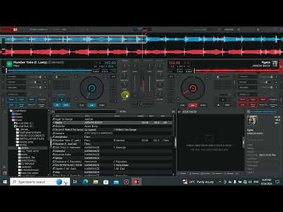Screen dimensions: 283x212
Task: Click the left channel volume fader
Action: (134, 84)
